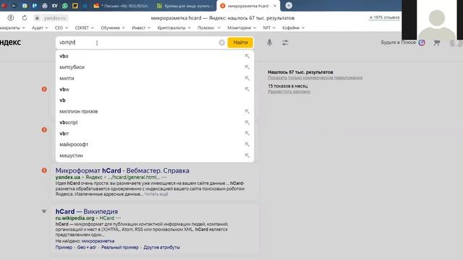The width and height of the screenshot is (463, 260).
Task: Switch to the Кремы для лица tab
Action: (184, 6)
